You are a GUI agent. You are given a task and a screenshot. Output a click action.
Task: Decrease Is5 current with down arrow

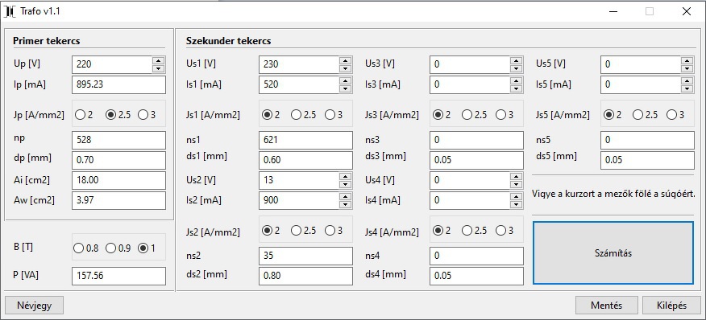click(687, 89)
